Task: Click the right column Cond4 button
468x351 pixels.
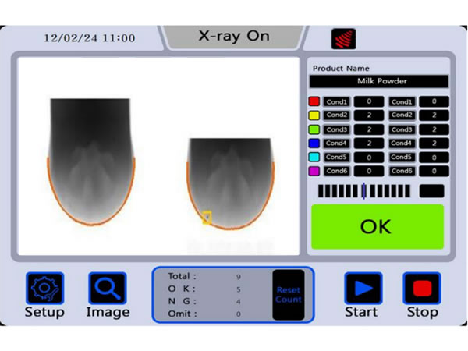Action: point(402,144)
